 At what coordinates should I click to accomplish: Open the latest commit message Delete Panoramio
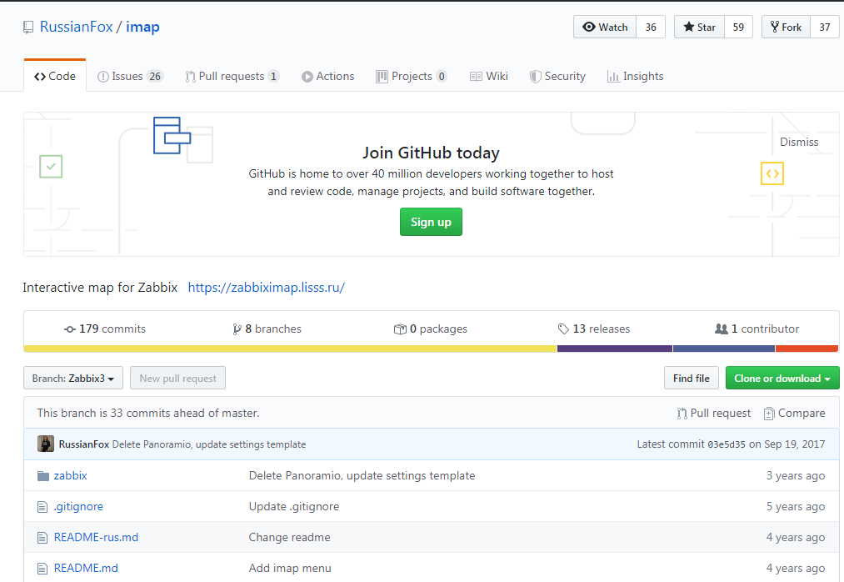click(209, 444)
